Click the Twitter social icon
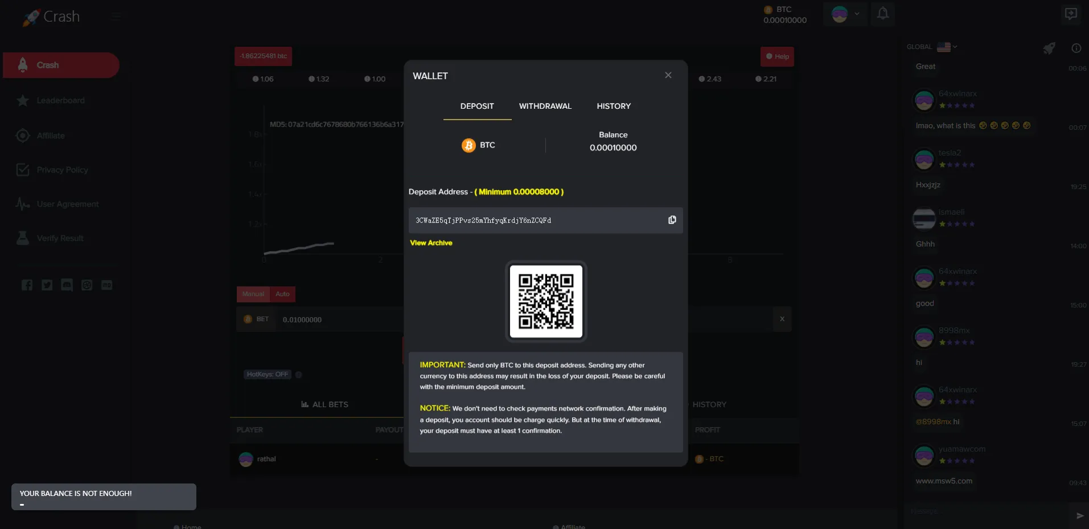Viewport: 1089px width, 529px height. 47,285
